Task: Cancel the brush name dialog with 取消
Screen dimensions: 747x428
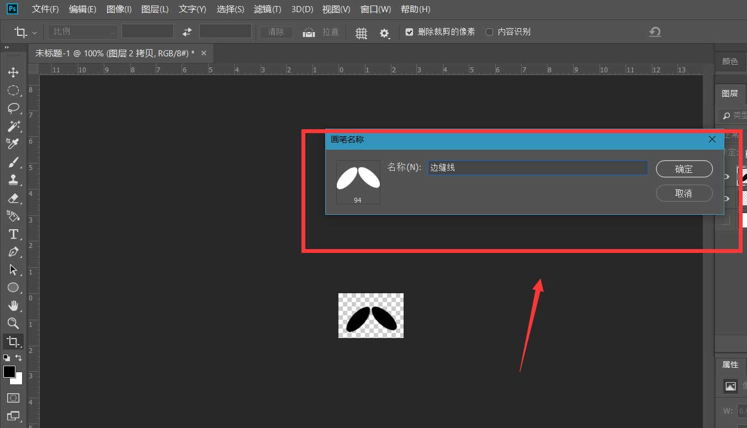Action: (x=684, y=193)
